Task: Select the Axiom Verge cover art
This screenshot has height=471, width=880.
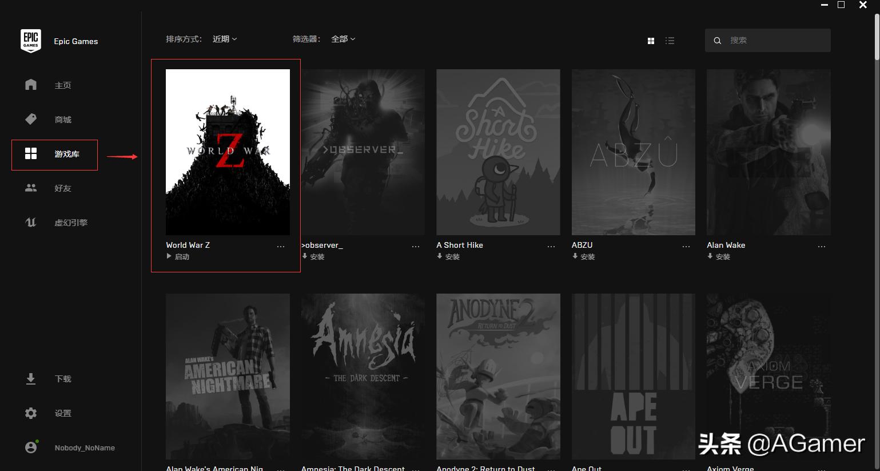Action: click(768, 377)
